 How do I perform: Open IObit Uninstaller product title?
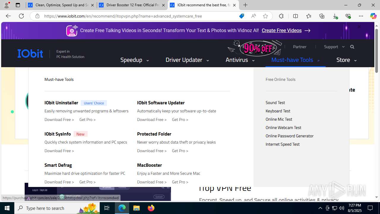(x=61, y=103)
